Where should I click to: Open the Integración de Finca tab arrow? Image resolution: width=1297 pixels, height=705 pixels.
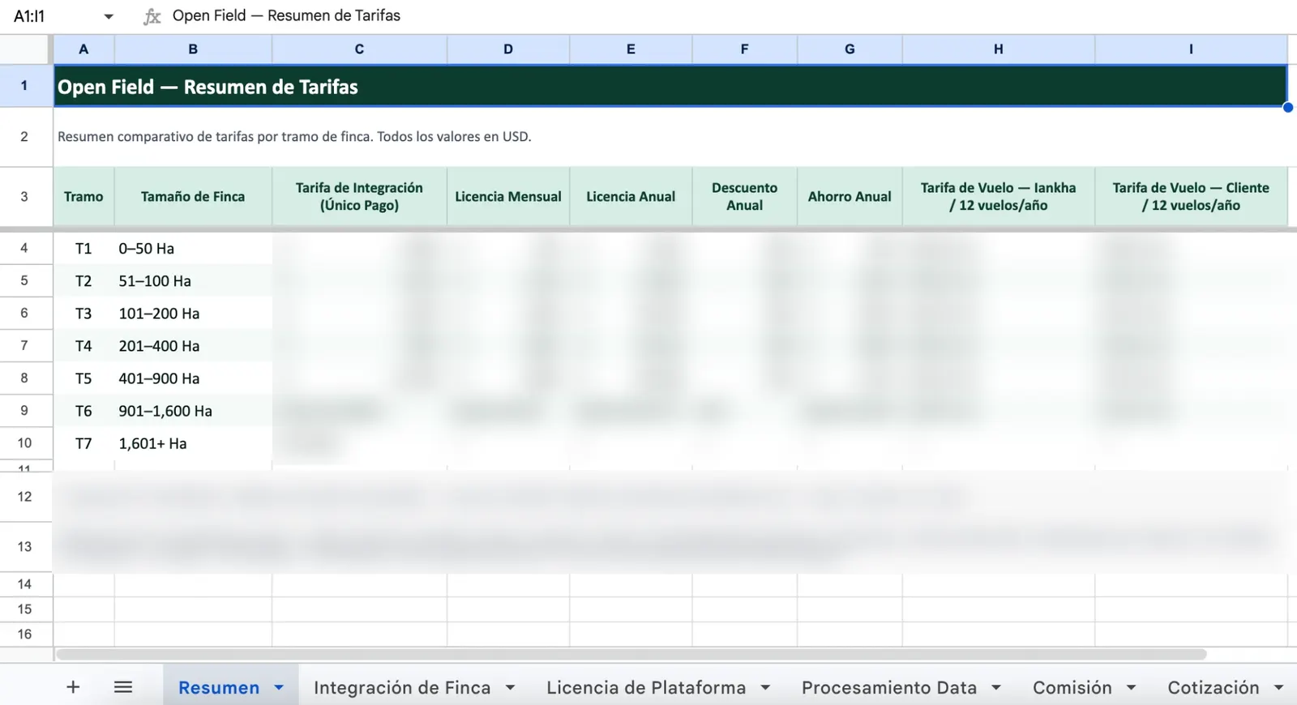tap(511, 687)
